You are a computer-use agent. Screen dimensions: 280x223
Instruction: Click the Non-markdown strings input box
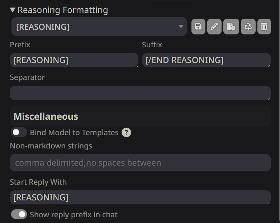[140, 163]
